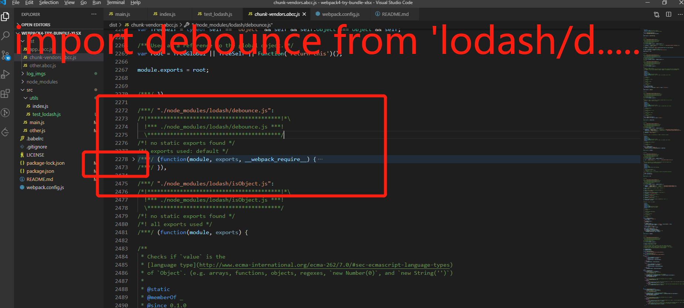
Task: Open the Go menu
Action: [x=84, y=3]
